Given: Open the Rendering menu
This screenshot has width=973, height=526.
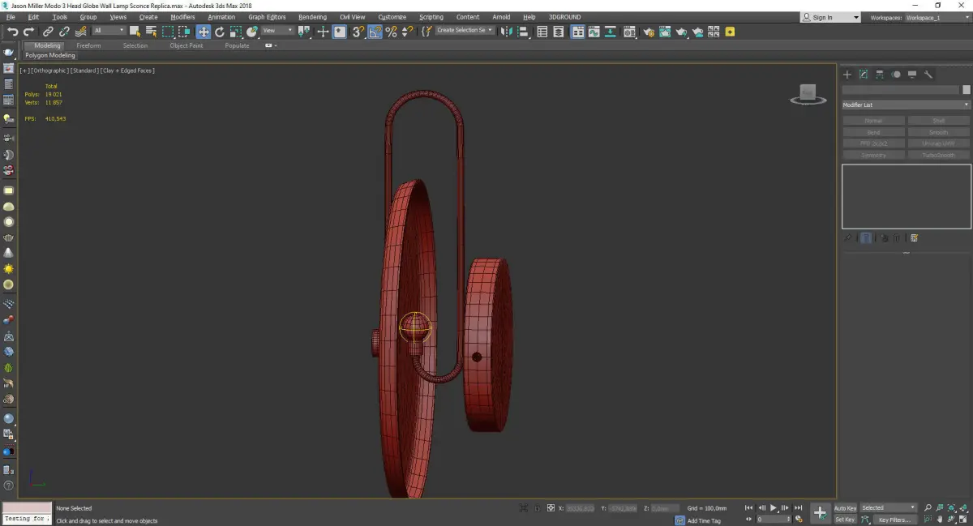Looking at the screenshot, I should click(312, 17).
